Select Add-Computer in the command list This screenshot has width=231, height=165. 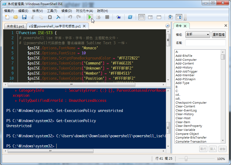tap(186, 60)
